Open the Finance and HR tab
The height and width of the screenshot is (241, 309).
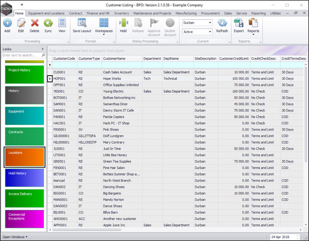(98, 13)
